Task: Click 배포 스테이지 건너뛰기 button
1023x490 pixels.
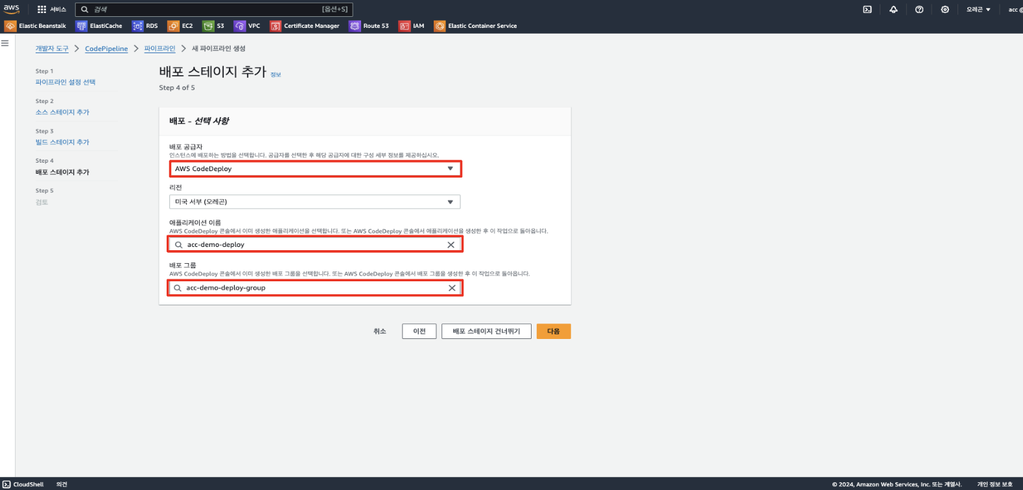Action: tap(486, 331)
